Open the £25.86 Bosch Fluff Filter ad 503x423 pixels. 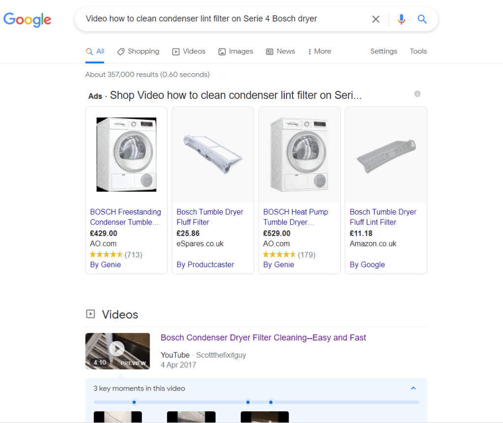pos(210,217)
